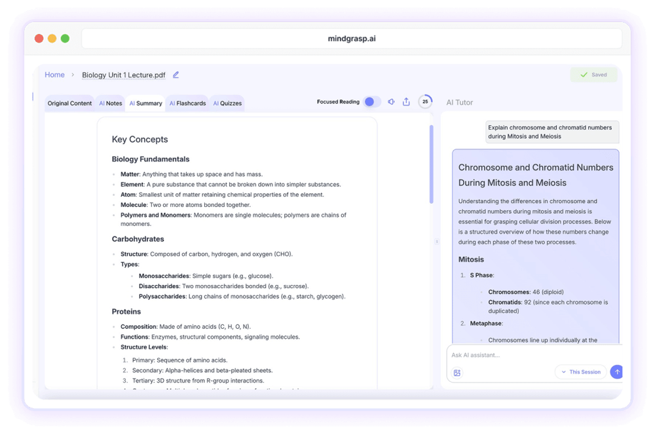This screenshot has width=655, height=435.
Task: Click the circular 25 progress indicator
Action: tap(425, 102)
